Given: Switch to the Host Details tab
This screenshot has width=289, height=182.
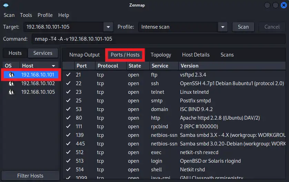Looking at the screenshot, I should (196, 55).
